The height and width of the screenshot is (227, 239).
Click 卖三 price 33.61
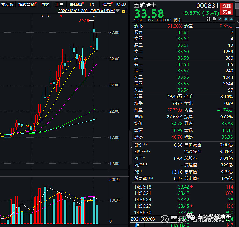click(x=183, y=45)
